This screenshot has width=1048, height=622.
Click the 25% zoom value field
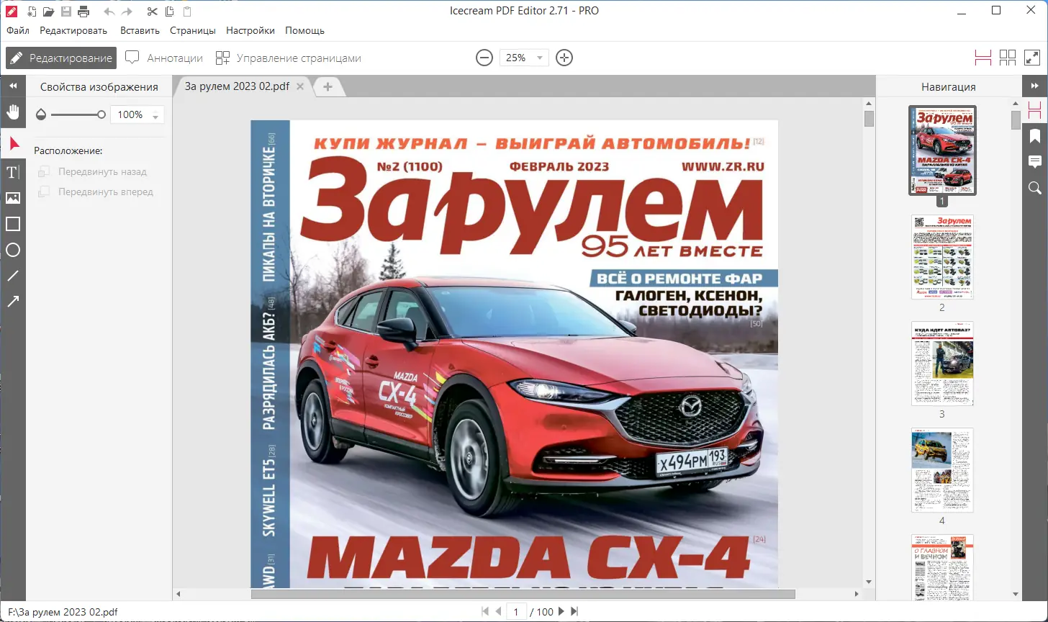516,58
